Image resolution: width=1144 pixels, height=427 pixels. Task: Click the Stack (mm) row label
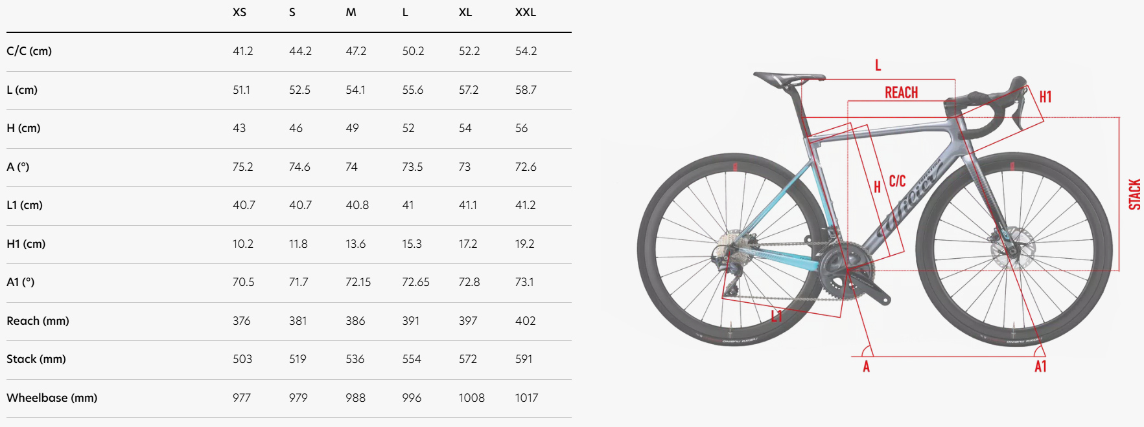click(36, 359)
